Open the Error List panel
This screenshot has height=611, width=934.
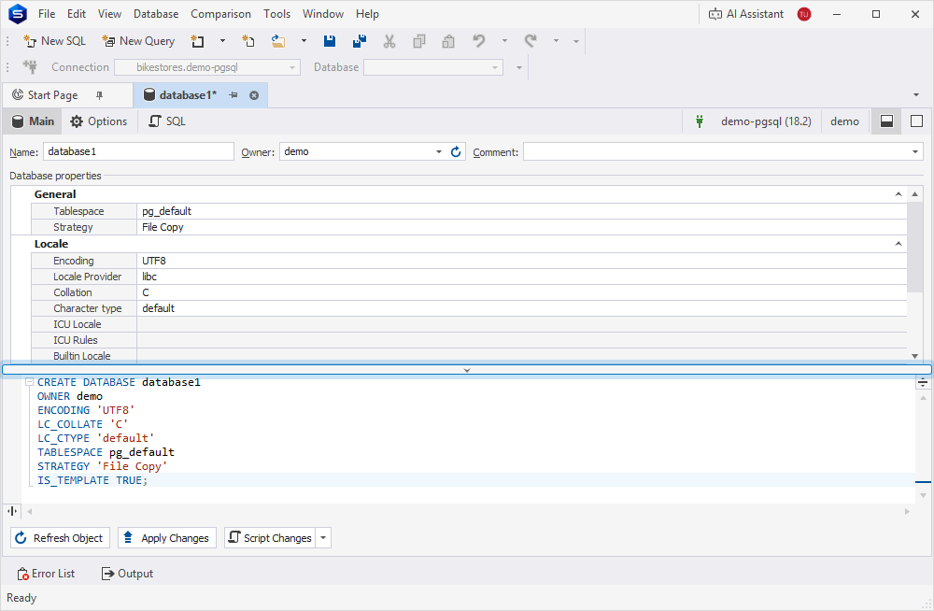click(x=46, y=574)
